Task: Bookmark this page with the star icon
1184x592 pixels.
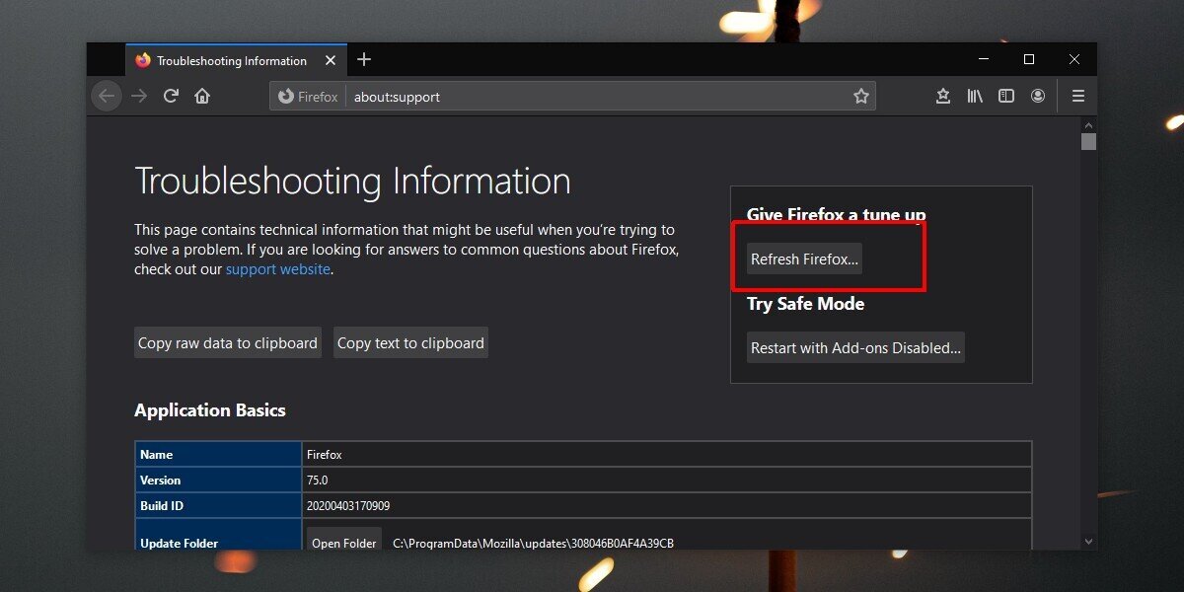Action: (x=860, y=96)
